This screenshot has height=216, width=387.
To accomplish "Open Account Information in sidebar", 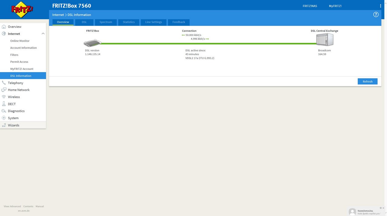I will pos(23,48).
